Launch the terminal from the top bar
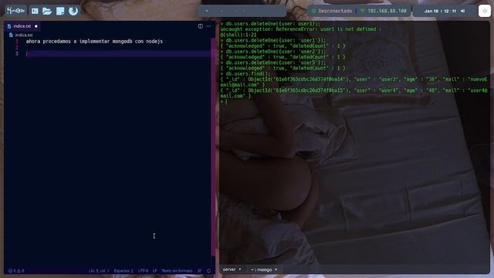494x278 pixels. point(35,11)
